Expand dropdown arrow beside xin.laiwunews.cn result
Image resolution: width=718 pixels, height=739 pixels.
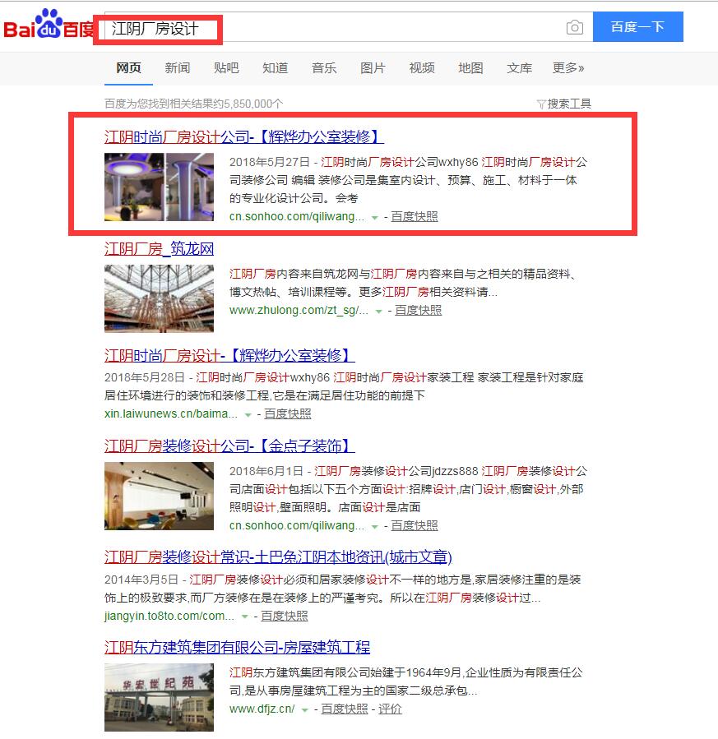tap(248, 414)
